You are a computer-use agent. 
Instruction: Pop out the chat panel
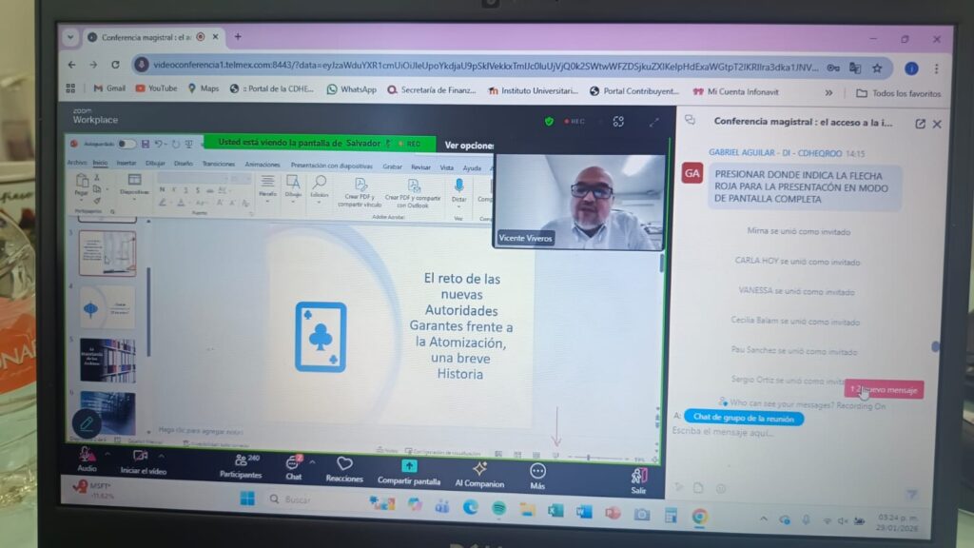click(x=920, y=124)
